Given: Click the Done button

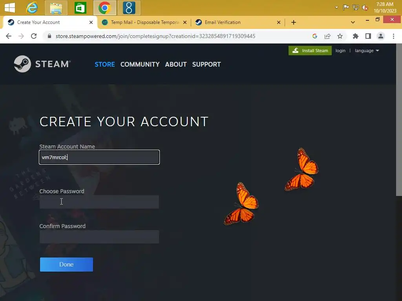Looking at the screenshot, I should tap(66, 265).
